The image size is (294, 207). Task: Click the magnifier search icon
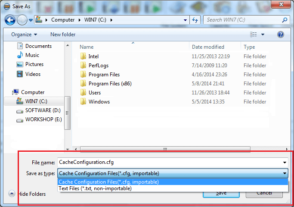285,20
